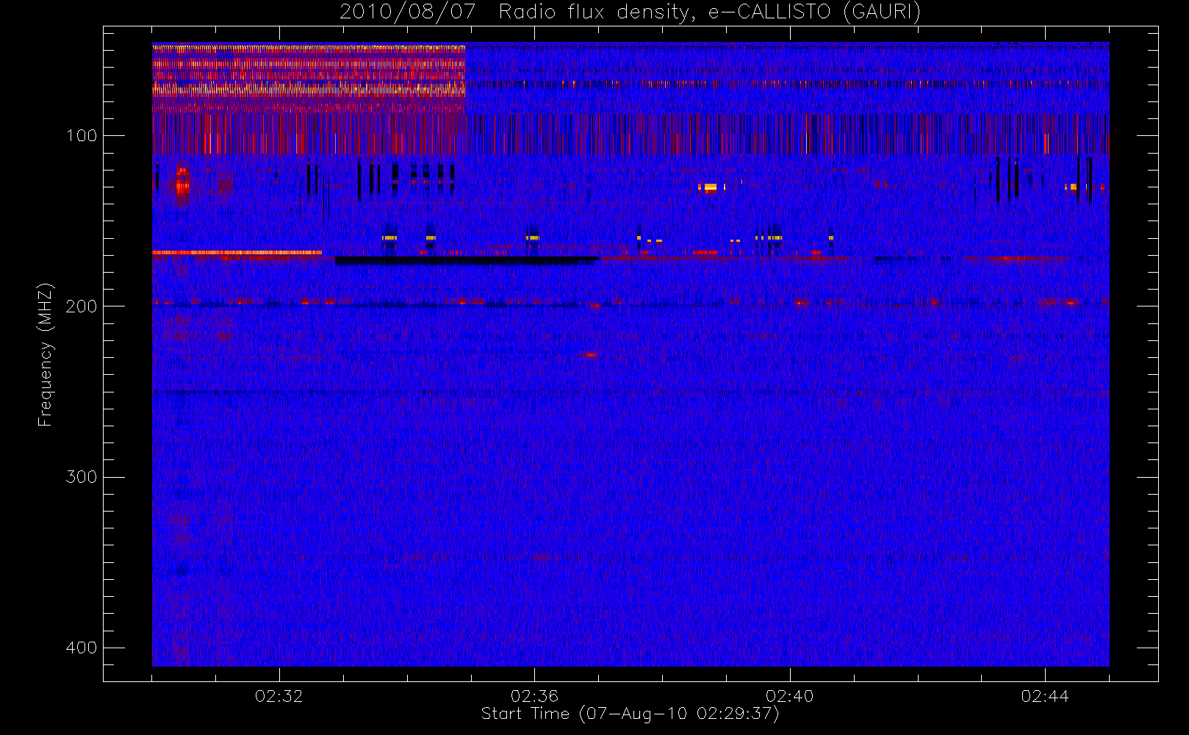Click the red burst blob near 02:30
The width and height of the screenshot is (1189, 735).
click(182, 181)
